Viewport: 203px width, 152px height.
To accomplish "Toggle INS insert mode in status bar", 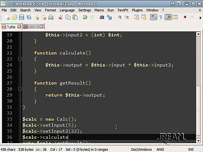I will [191, 149].
